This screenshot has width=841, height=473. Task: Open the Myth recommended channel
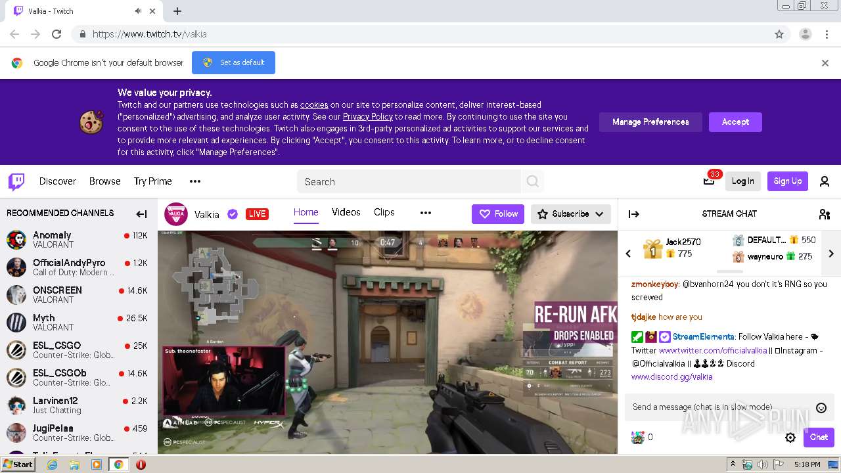point(79,323)
